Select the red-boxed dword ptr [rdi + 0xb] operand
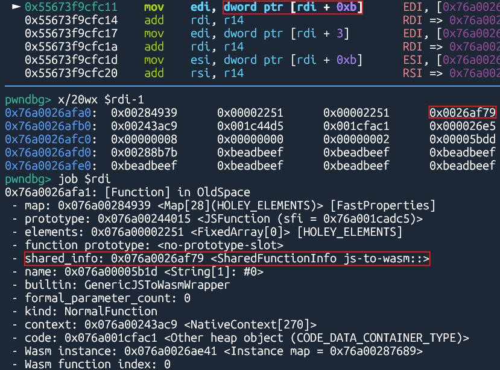The image size is (500, 370). tap(293, 7)
